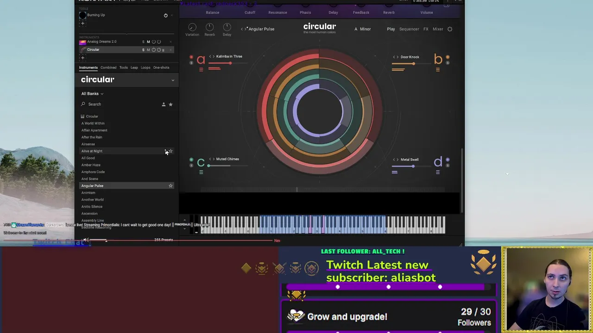Click the search magnifier icon

click(83, 104)
